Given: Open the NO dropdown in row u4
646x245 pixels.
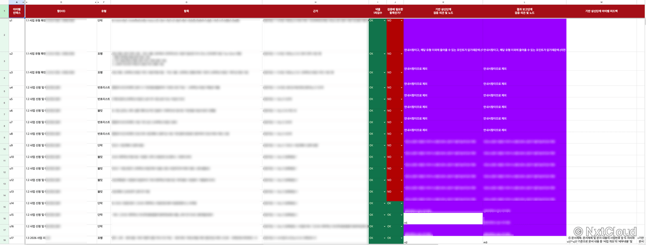Looking at the screenshot, I should pos(401,88).
